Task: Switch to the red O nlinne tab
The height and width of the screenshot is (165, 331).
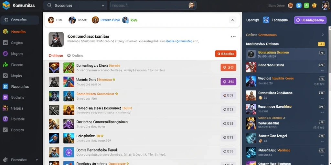Action: [x=56, y=55]
